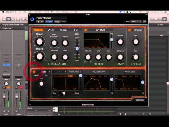Select the TABLE oscillator tab
The image size is (169, 127).
click(63, 30)
